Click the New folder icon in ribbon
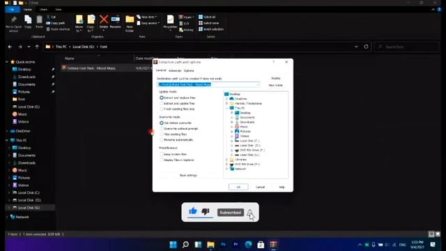446x251 pixels. pos(130,20)
